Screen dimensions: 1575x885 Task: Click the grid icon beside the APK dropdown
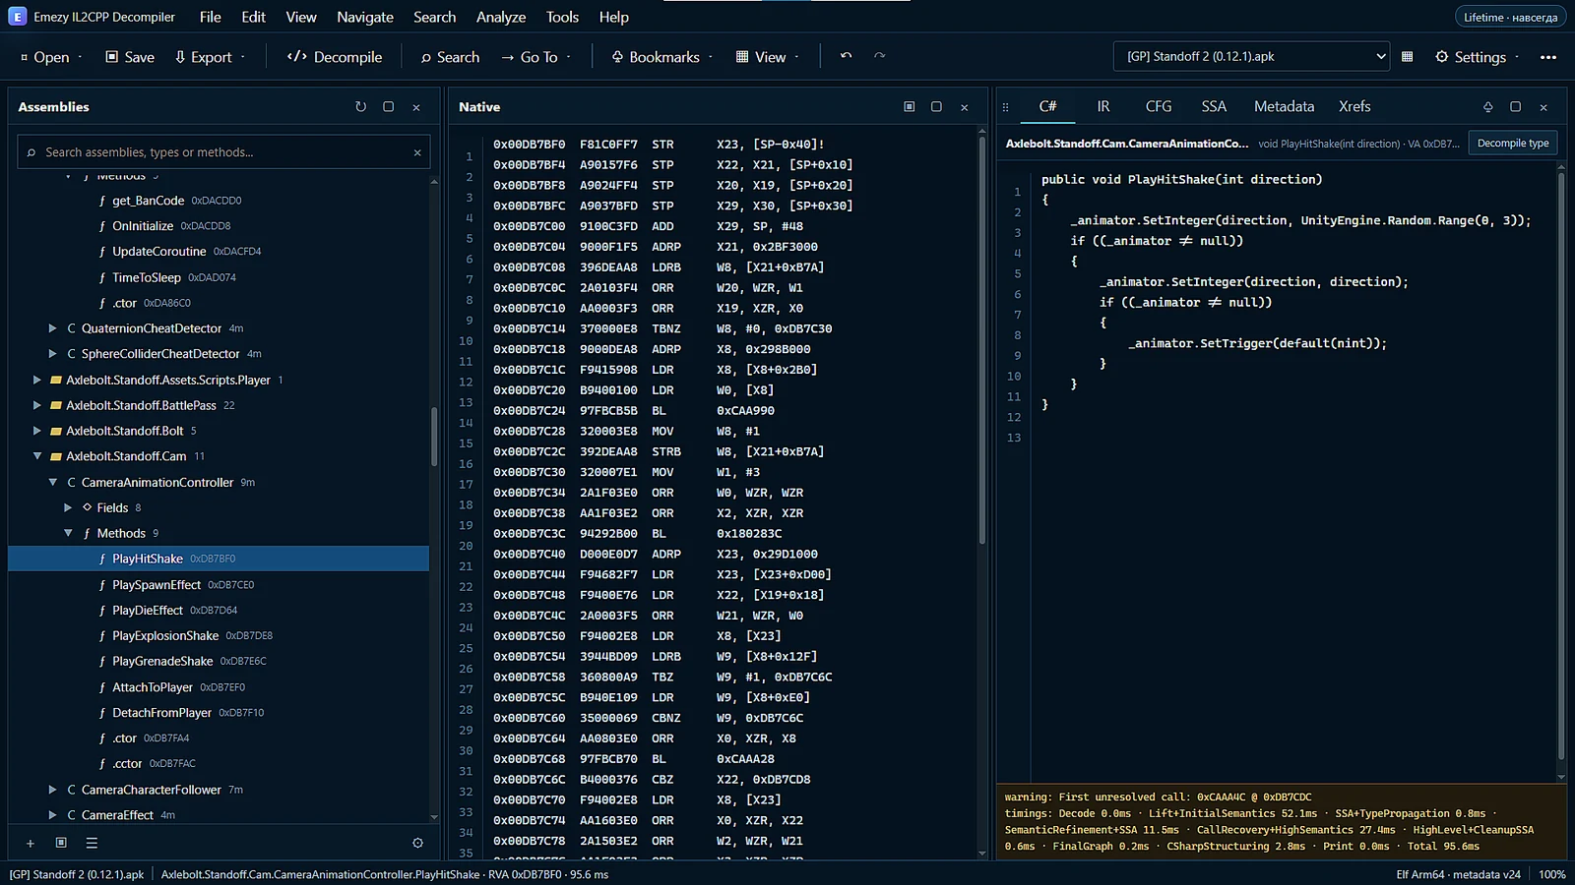pos(1407,56)
